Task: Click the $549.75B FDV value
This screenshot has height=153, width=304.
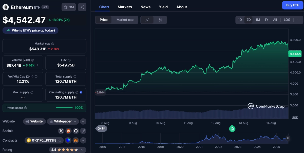Action: [66, 65]
